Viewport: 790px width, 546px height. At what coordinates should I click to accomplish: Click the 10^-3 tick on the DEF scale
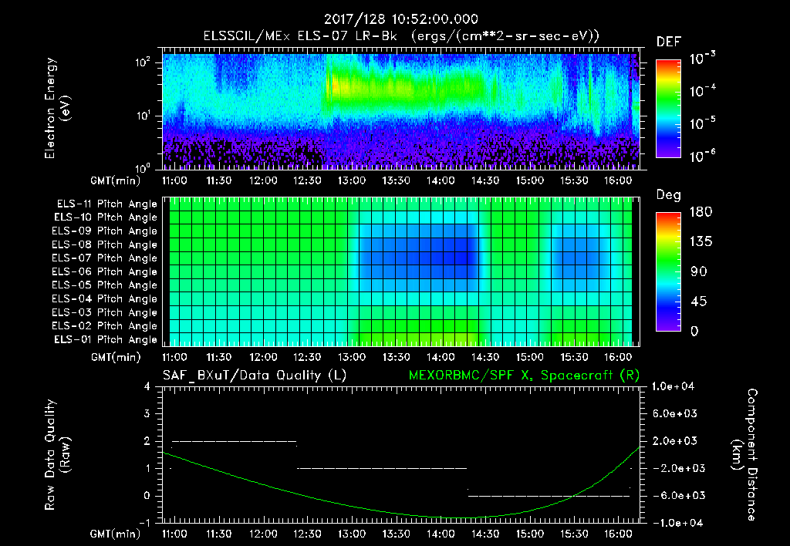(702, 59)
